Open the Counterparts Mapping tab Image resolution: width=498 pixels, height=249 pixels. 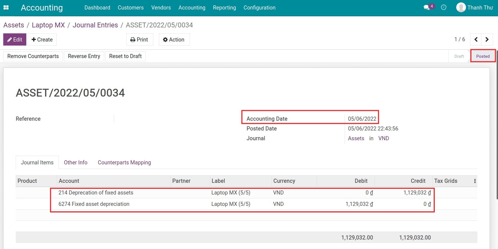click(124, 162)
